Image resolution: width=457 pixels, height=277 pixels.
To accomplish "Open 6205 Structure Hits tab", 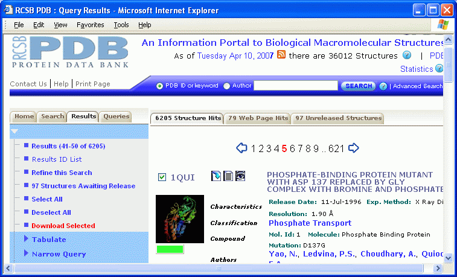I will tap(187, 118).
